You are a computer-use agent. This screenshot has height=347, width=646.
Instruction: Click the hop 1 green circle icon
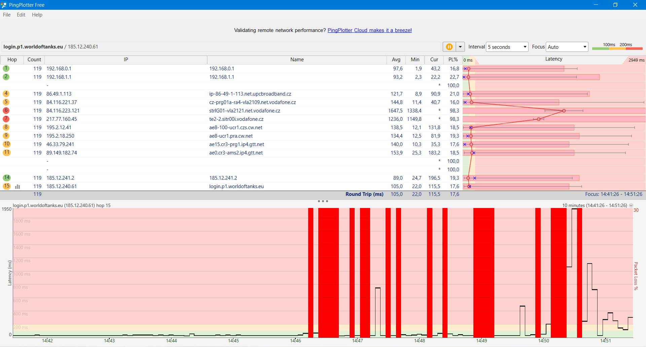(6, 68)
